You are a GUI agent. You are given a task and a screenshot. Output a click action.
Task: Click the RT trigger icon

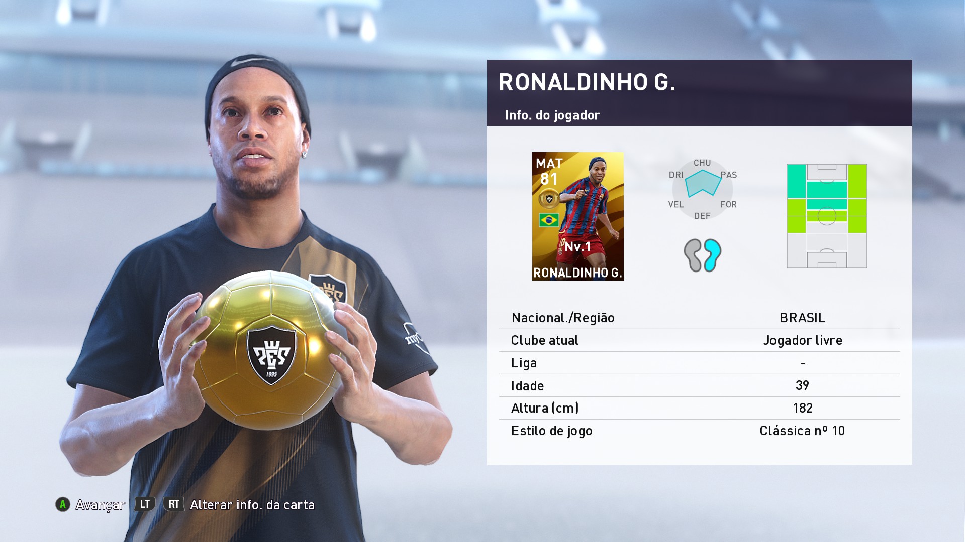173,504
